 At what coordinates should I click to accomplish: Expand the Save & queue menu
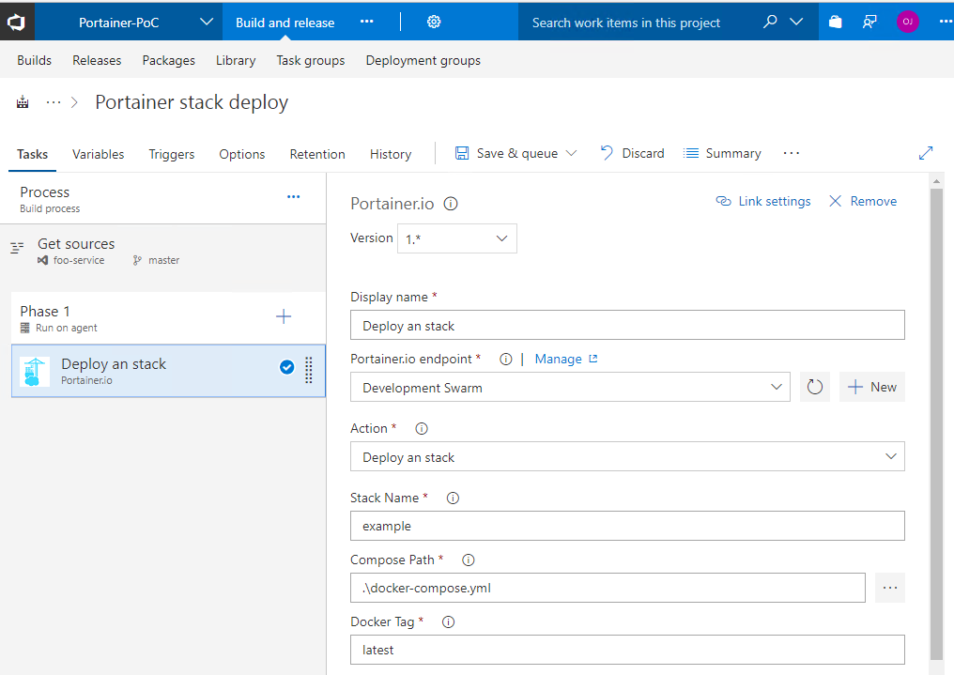571,153
